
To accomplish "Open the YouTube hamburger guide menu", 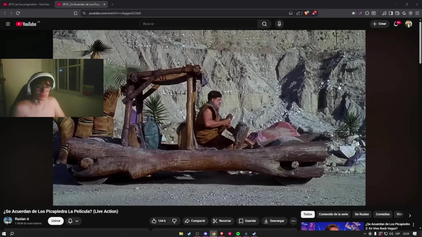I will [8, 24].
